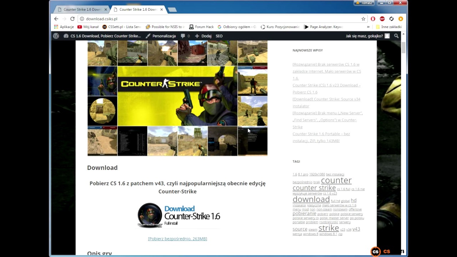The width and height of the screenshot is (457, 257).
Task: Open the Opera extension icon
Action: (x=373, y=19)
